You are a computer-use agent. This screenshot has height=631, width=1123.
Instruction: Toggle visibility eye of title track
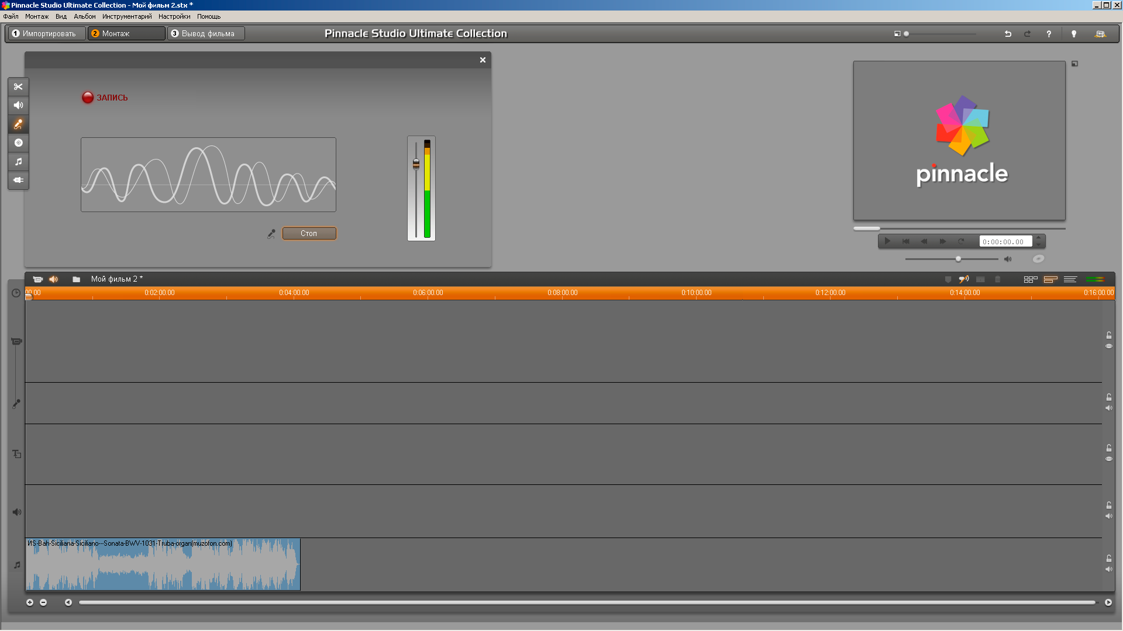1109,459
